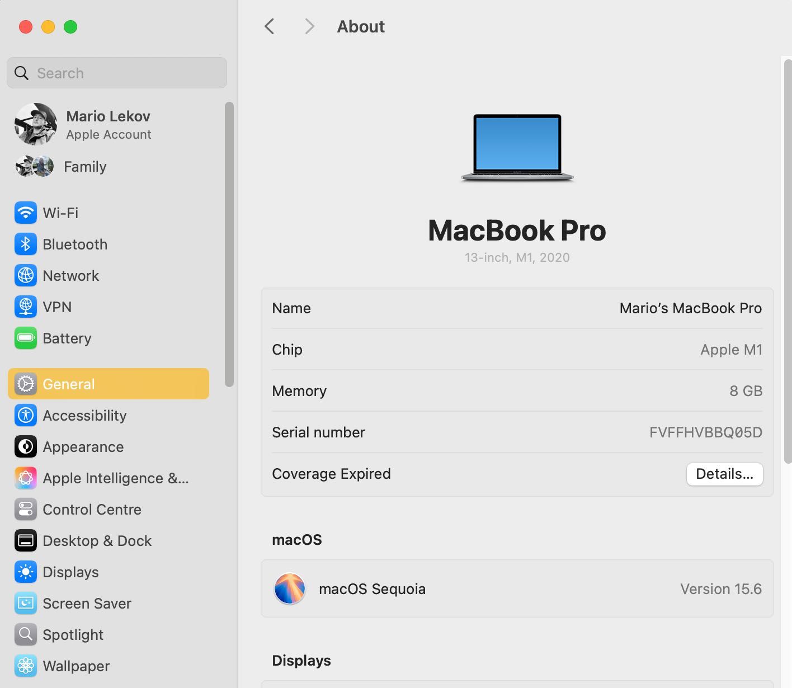The height and width of the screenshot is (688, 792).
Task: Click the sidebar vertical scrollbar
Action: (x=229, y=244)
